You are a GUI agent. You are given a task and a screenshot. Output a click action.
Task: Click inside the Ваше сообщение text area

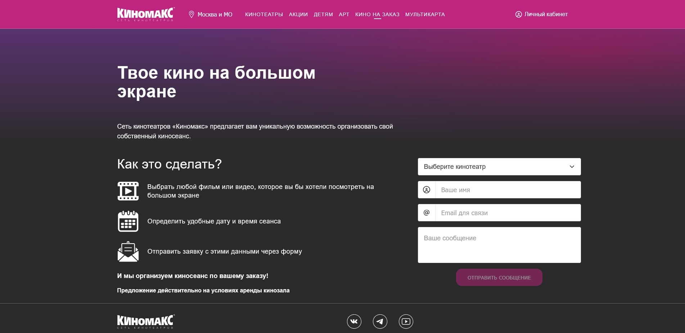tap(499, 244)
